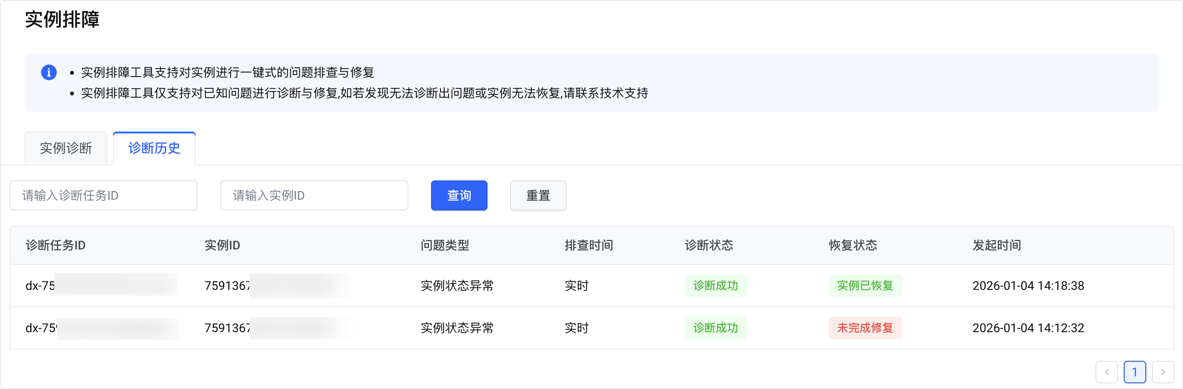
Task: Open the 诊断历史 tab
Action: pos(154,148)
